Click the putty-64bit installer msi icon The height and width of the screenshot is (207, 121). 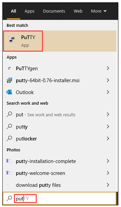pyautogui.click(x=9, y=80)
